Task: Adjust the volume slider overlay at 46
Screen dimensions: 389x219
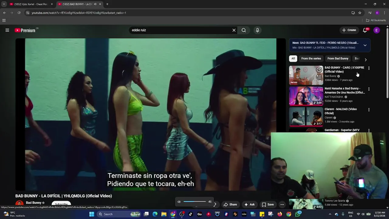Action: (194, 202)
